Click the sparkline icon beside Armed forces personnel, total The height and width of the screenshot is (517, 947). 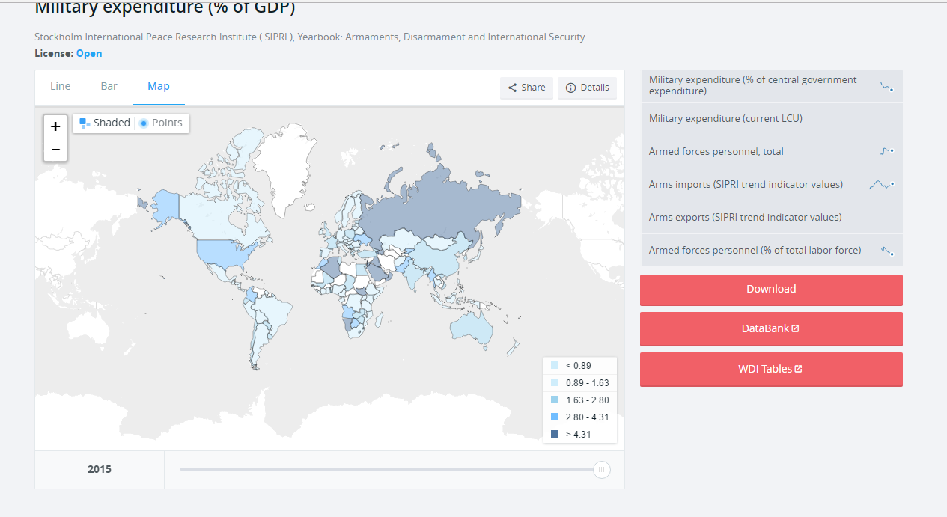click(x=887, y=151)
